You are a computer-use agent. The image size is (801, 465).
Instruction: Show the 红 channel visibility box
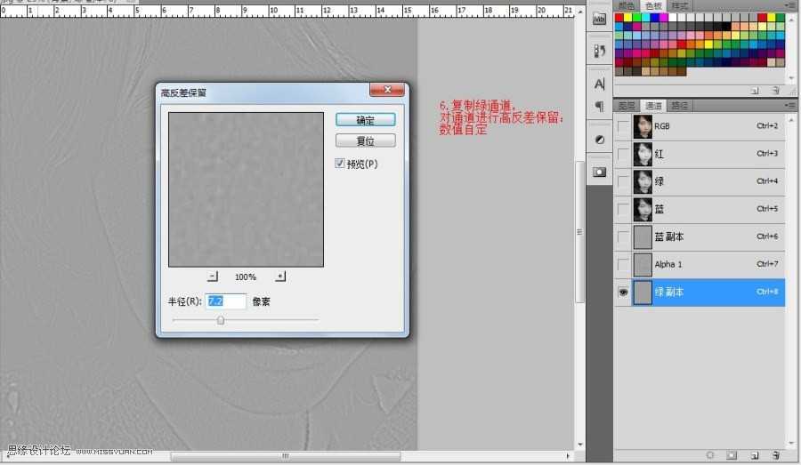click(623, 154)
